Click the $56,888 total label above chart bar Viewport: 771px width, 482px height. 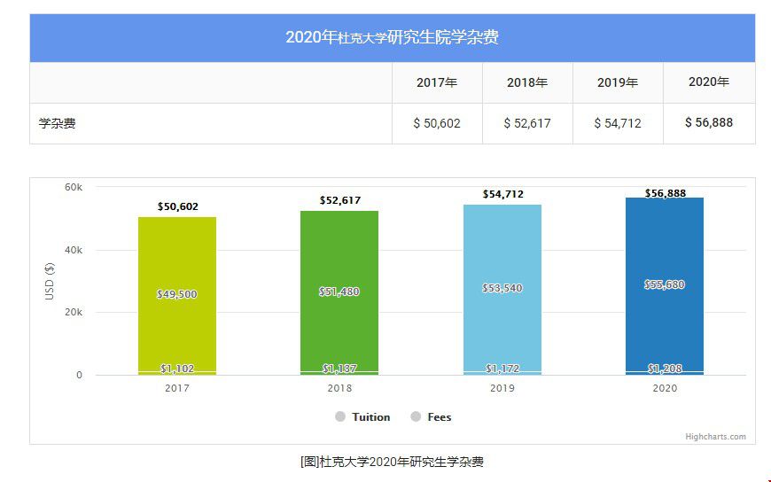point(666,193)
